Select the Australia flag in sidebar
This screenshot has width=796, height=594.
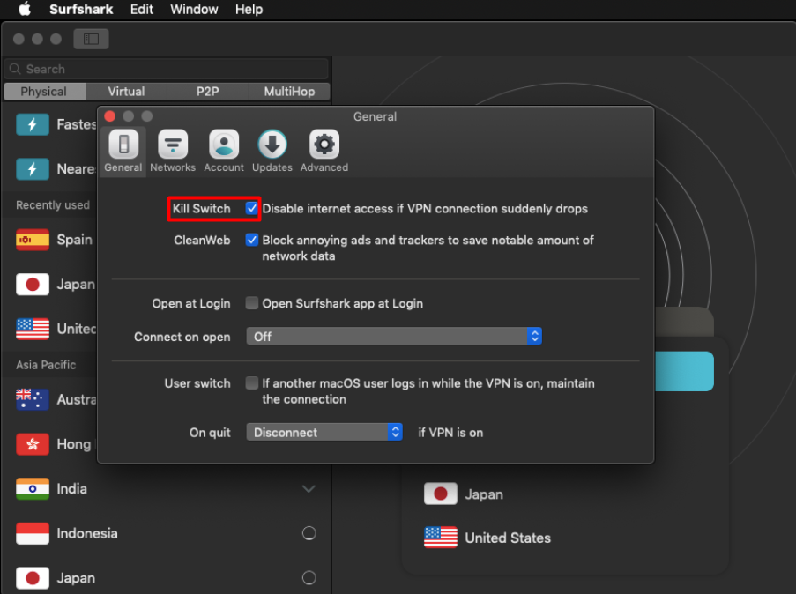point(33,399)
